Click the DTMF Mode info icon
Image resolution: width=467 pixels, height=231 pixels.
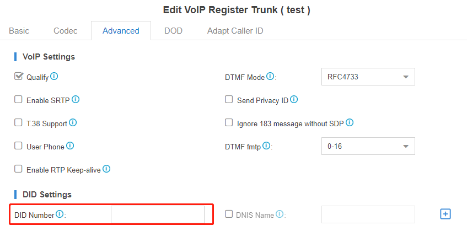coord(270,76)
